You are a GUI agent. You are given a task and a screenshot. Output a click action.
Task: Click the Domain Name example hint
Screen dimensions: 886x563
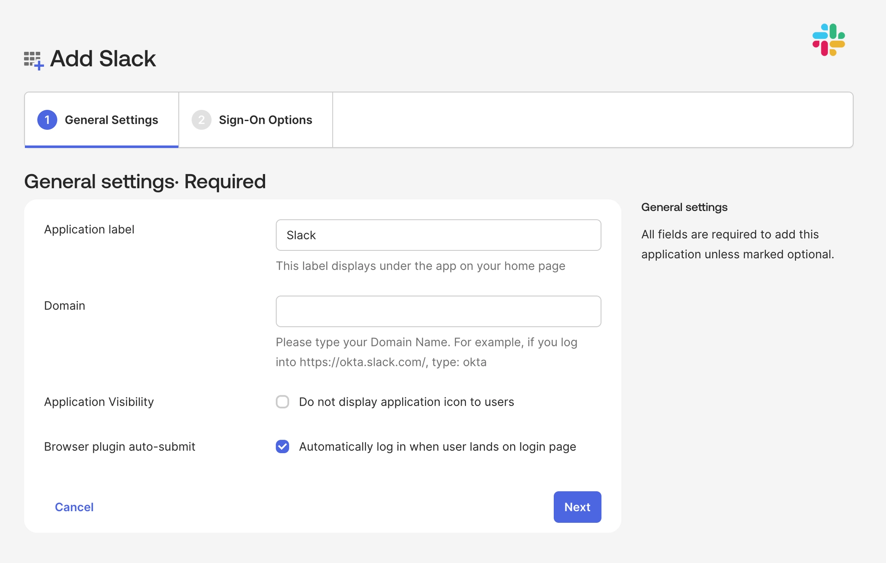427,352
